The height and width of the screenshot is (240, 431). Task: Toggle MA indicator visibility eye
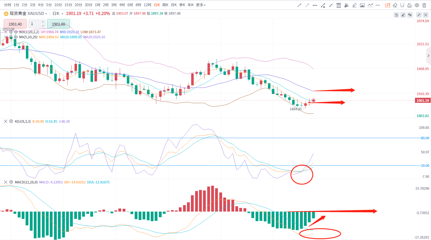(x=16, y=37)
